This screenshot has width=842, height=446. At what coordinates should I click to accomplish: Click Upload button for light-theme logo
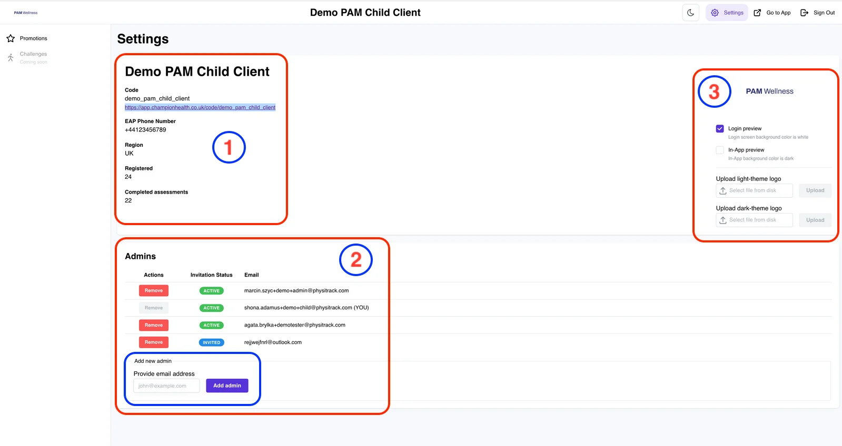click(x=815, y=190)
